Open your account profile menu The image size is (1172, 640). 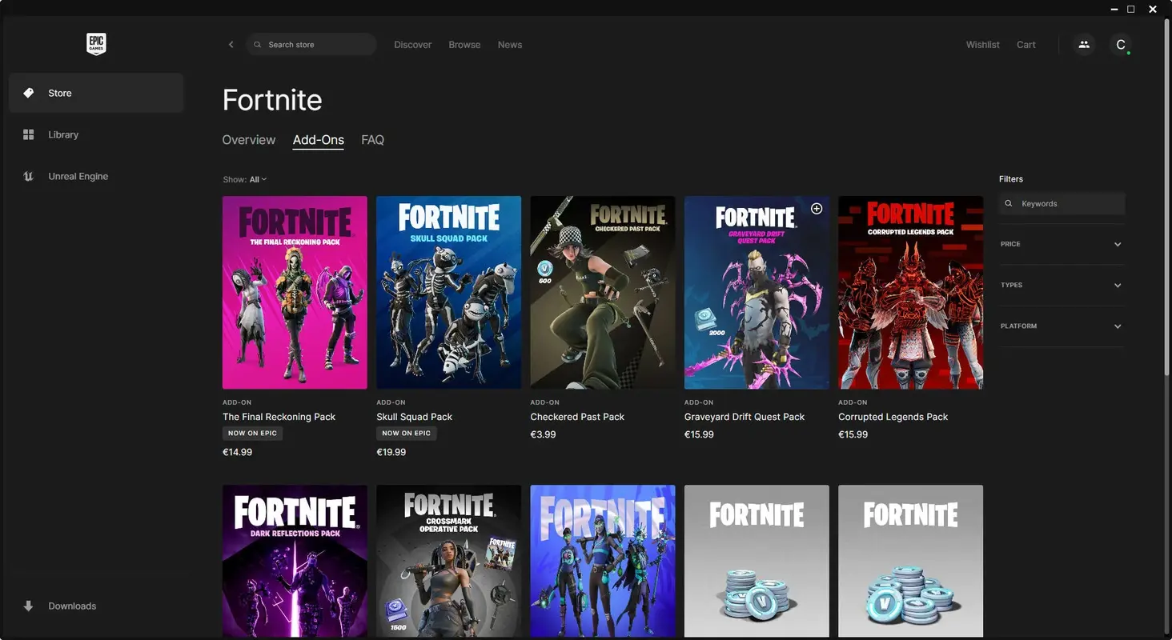1121,45
